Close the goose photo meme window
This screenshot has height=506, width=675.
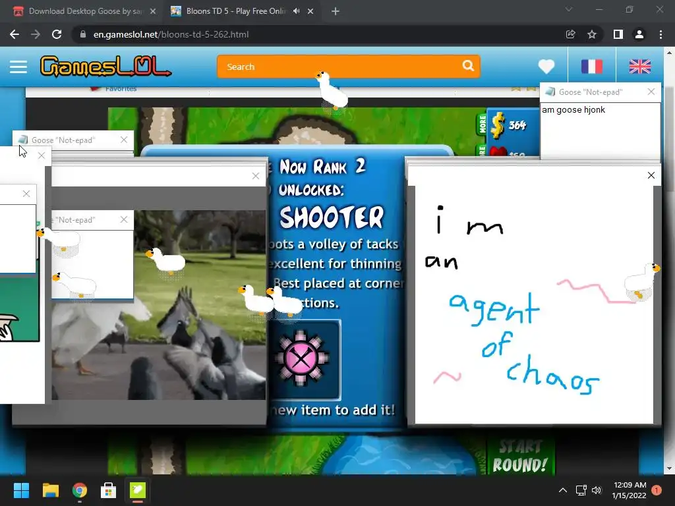point(256,176)
